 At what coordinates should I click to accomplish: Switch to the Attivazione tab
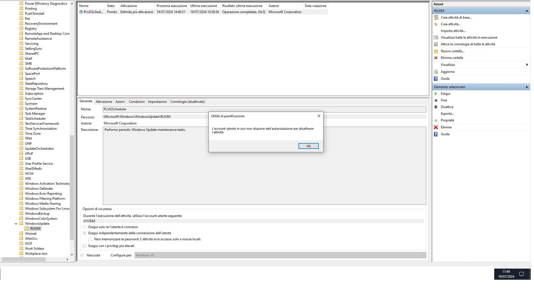click(104, 102)
